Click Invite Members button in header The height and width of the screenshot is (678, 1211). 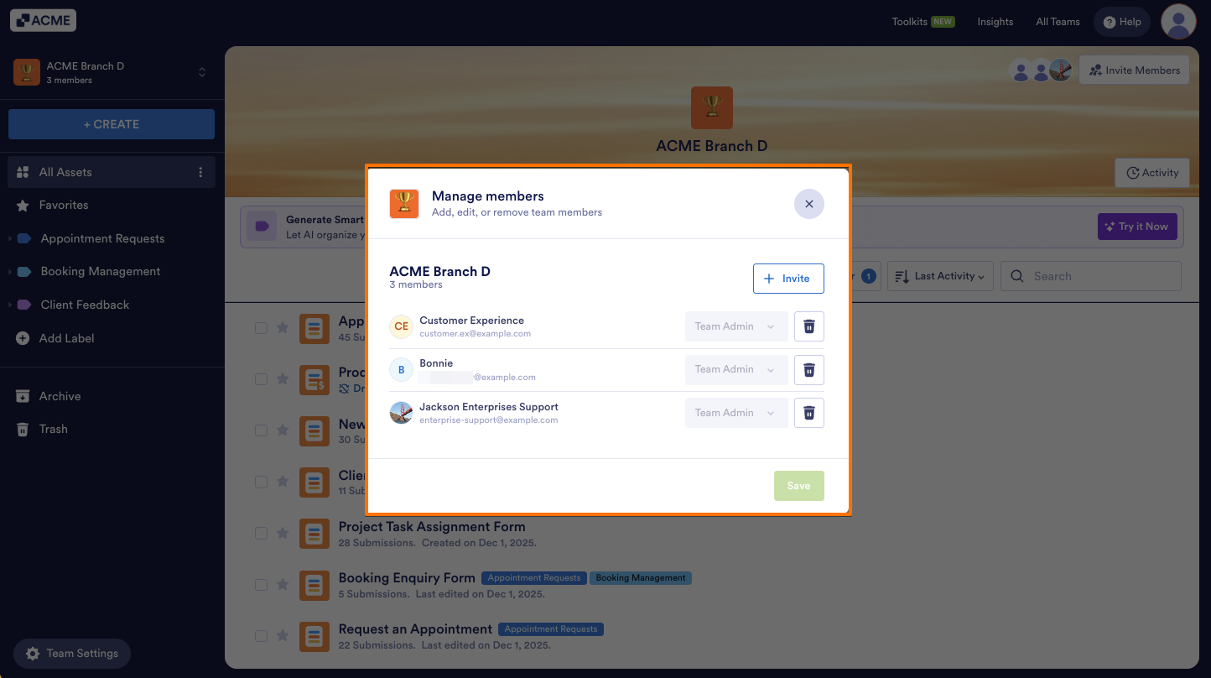pyautogui.click(x=1135, y=70)
